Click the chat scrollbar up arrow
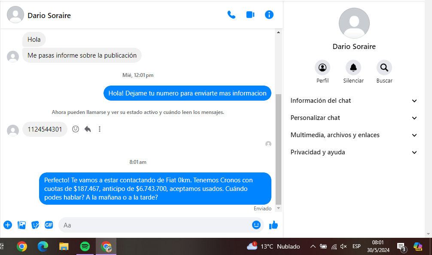The height and width of the screenshot is (255, 432). pos(278,32)
